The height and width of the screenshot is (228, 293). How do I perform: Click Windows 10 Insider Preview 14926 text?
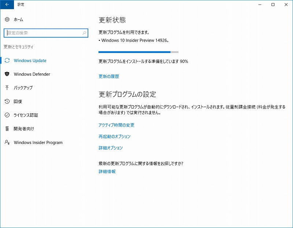click(135, 41)
